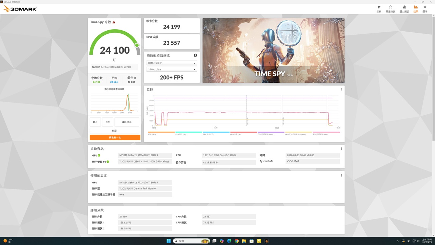Open the 基準測試 benchmarks icon
The width and height of the screenshot is (435, 245).
pyautogui.click(x=390, y=9)
